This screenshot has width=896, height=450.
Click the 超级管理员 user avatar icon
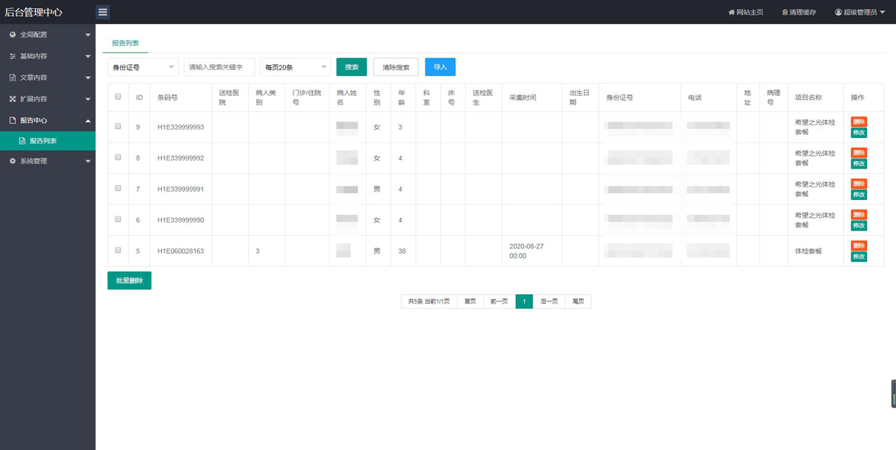[839, 13]
